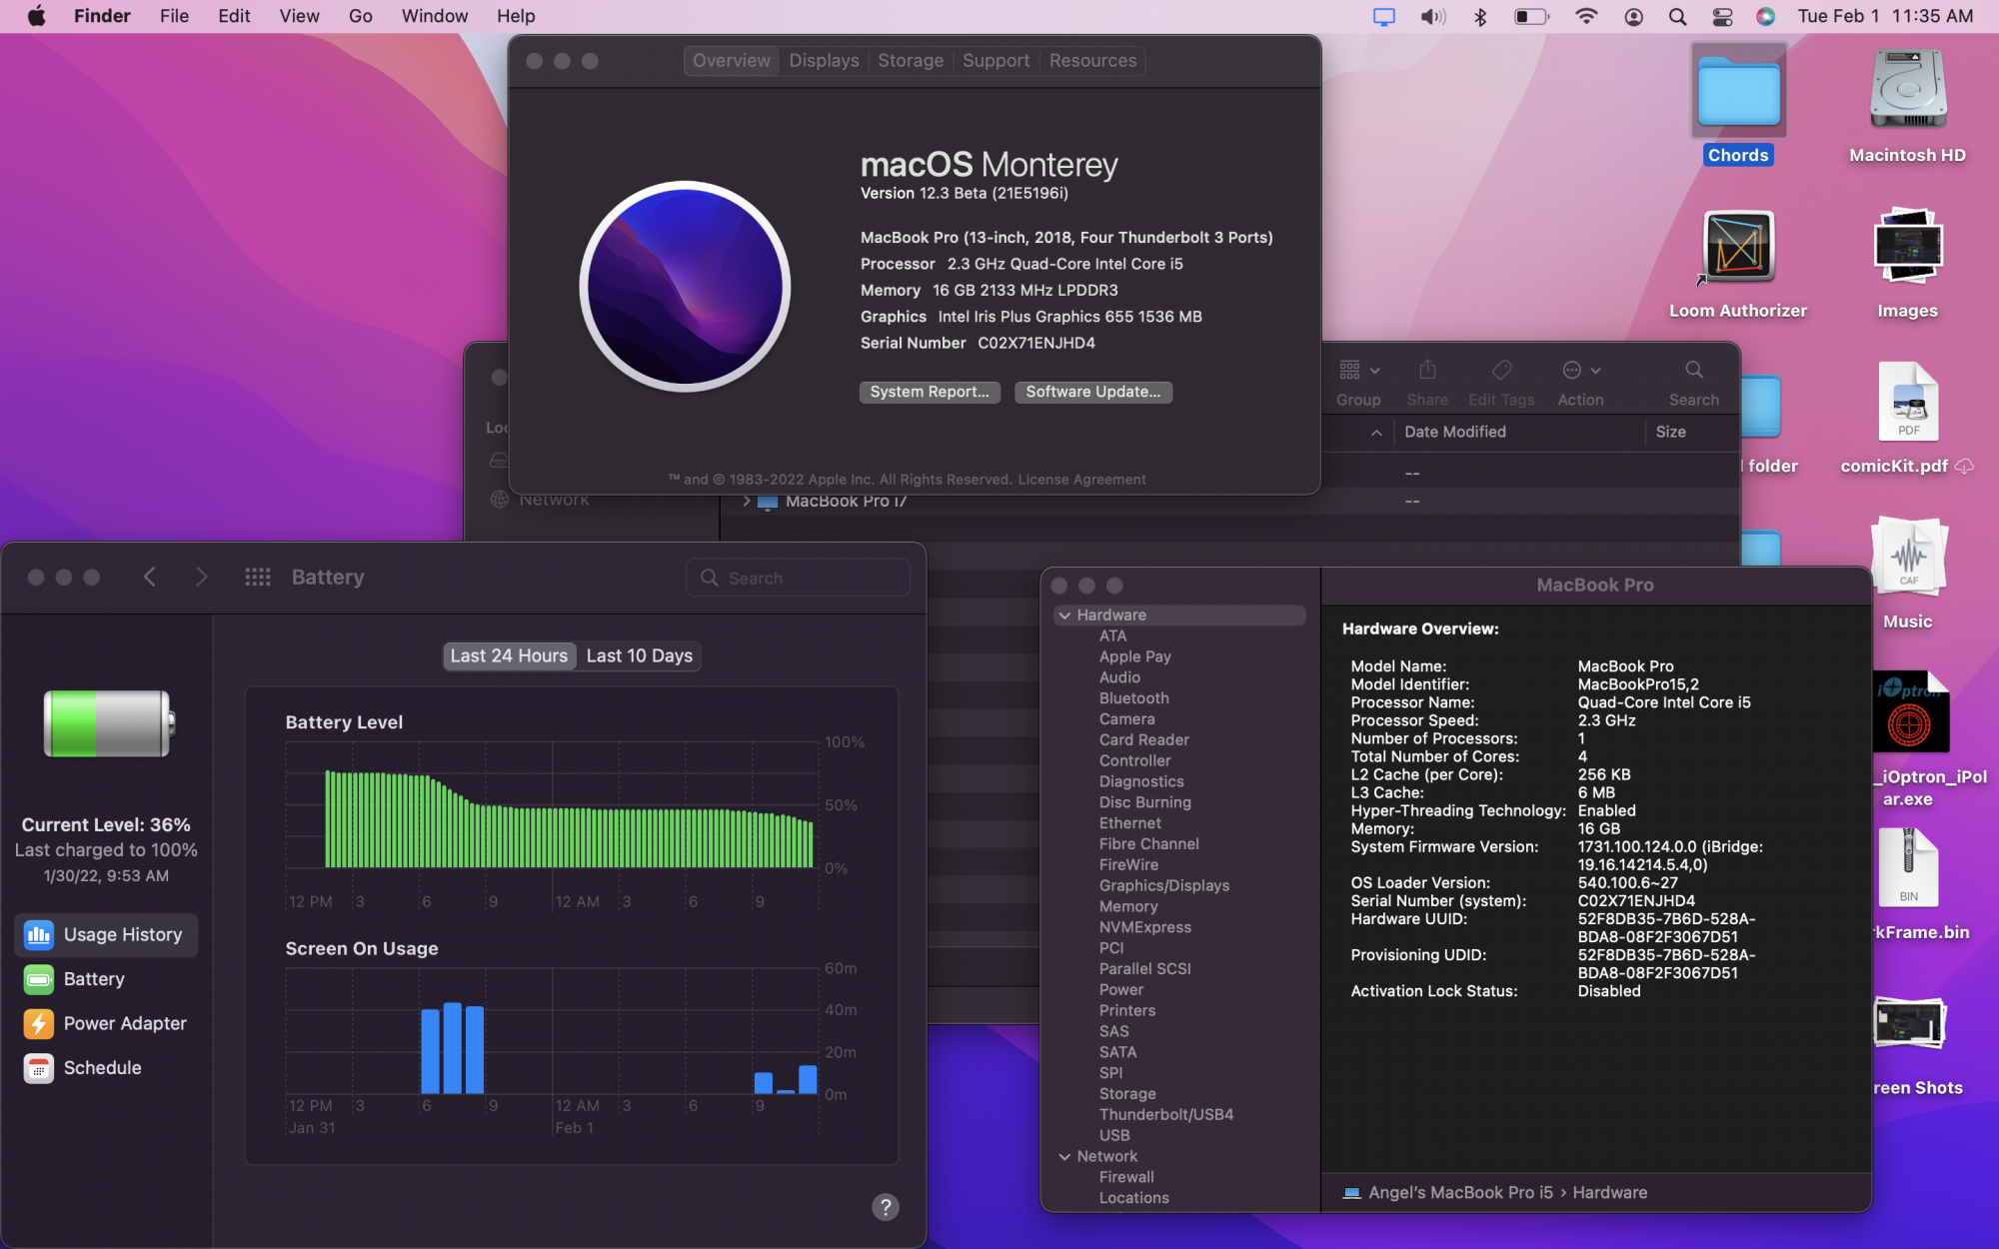Switch the battery graph to Last 10 Days

coord(639,655)
